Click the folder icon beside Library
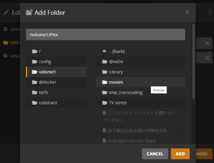Viewport: 214px width, 163px height. click(105, 72)
